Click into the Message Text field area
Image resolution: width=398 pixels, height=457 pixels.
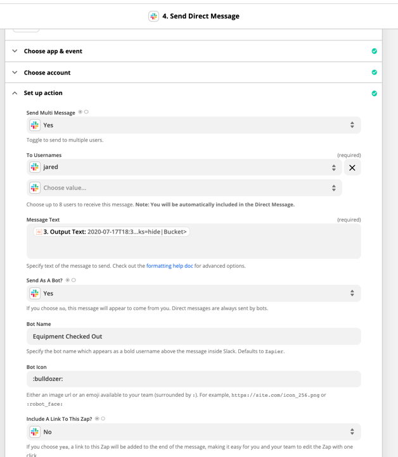(194, 241)
